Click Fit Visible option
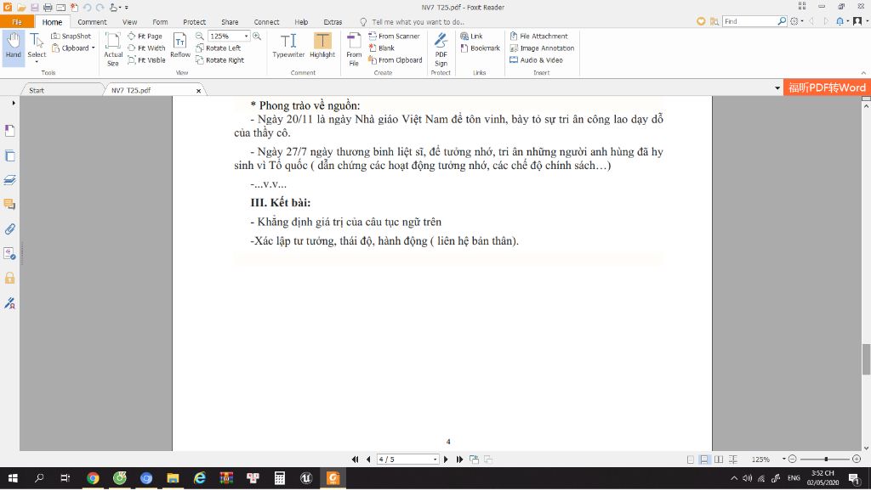Image resolution: width=871 pixels, height=502 pixels. (146, 60)
